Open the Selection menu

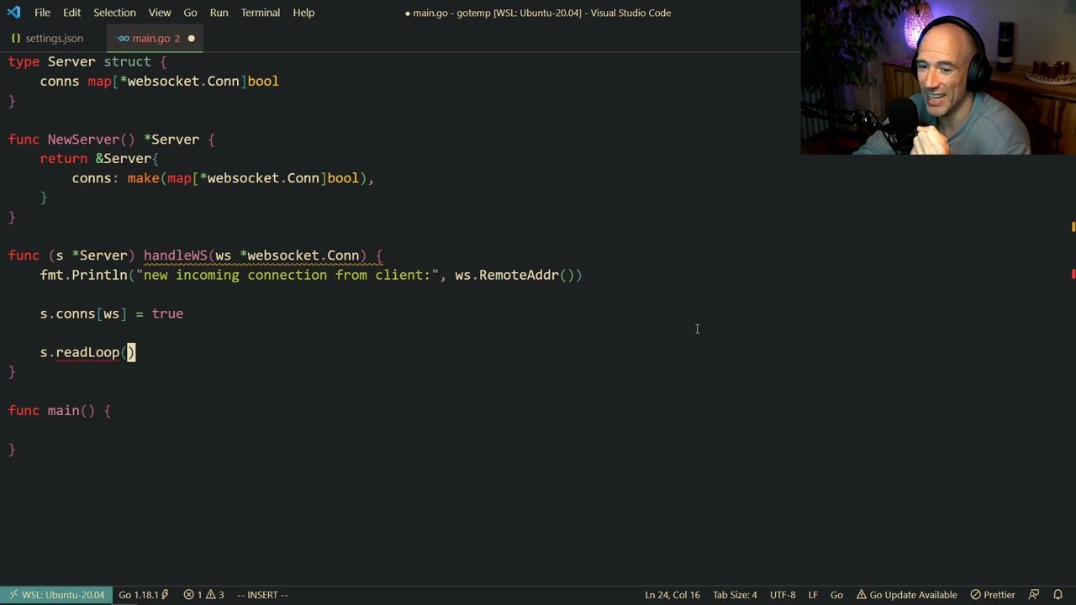coord(114,13)
